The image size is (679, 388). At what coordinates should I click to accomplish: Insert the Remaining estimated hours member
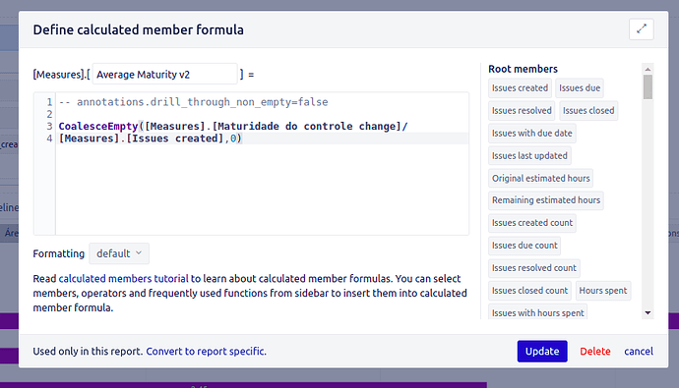[x=546, y=200]
